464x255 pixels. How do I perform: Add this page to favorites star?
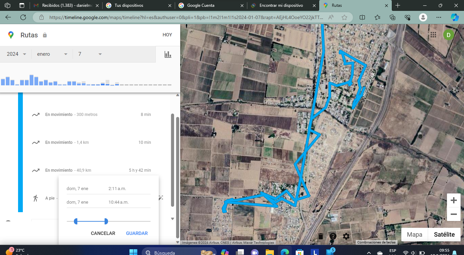344,17
